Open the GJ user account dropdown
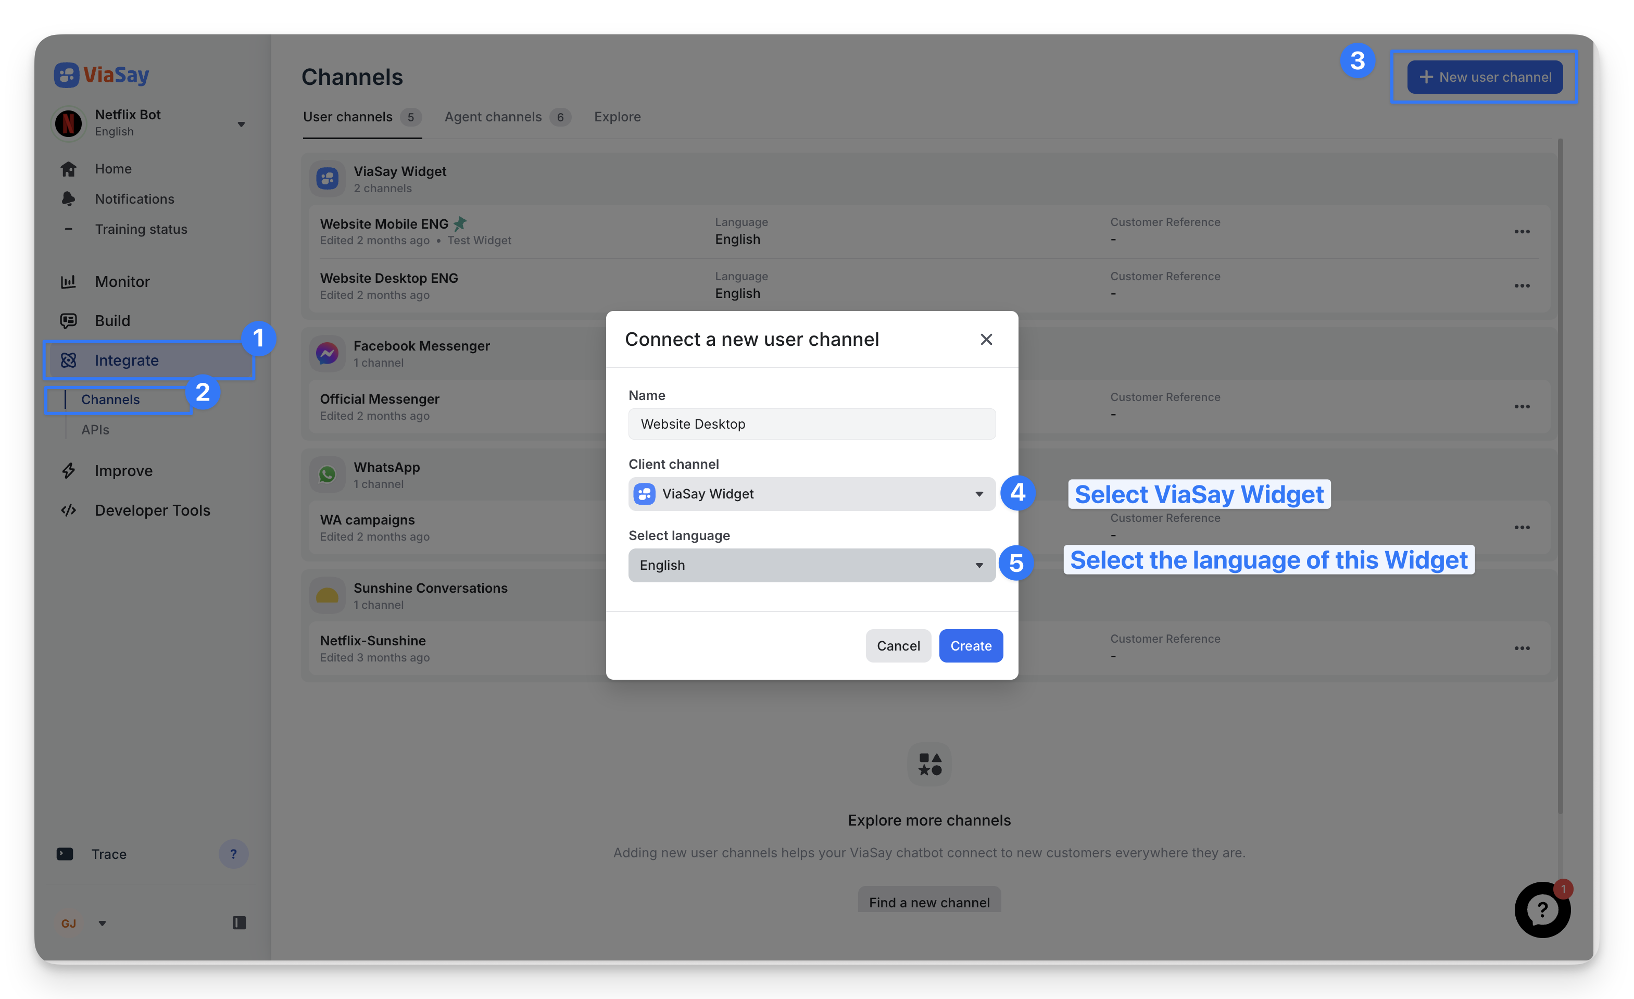This screenshot has width=1634, height=999. pyautogui.click(x=102, y=923)
